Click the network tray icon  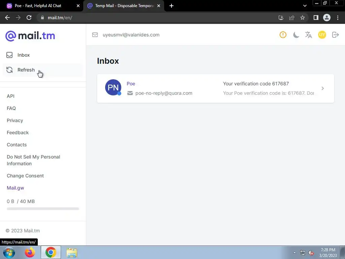(x=303, y=253)
